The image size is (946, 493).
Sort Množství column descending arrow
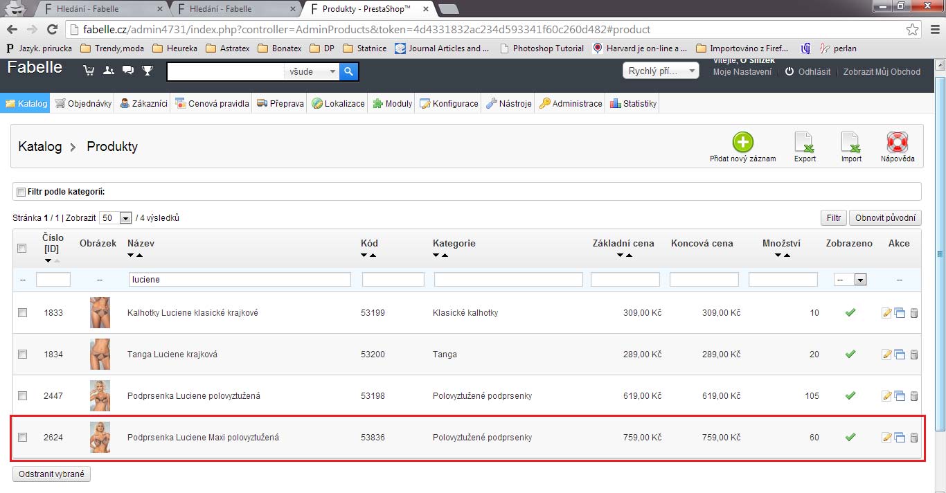pyautogui.click(x=778, y=256)
